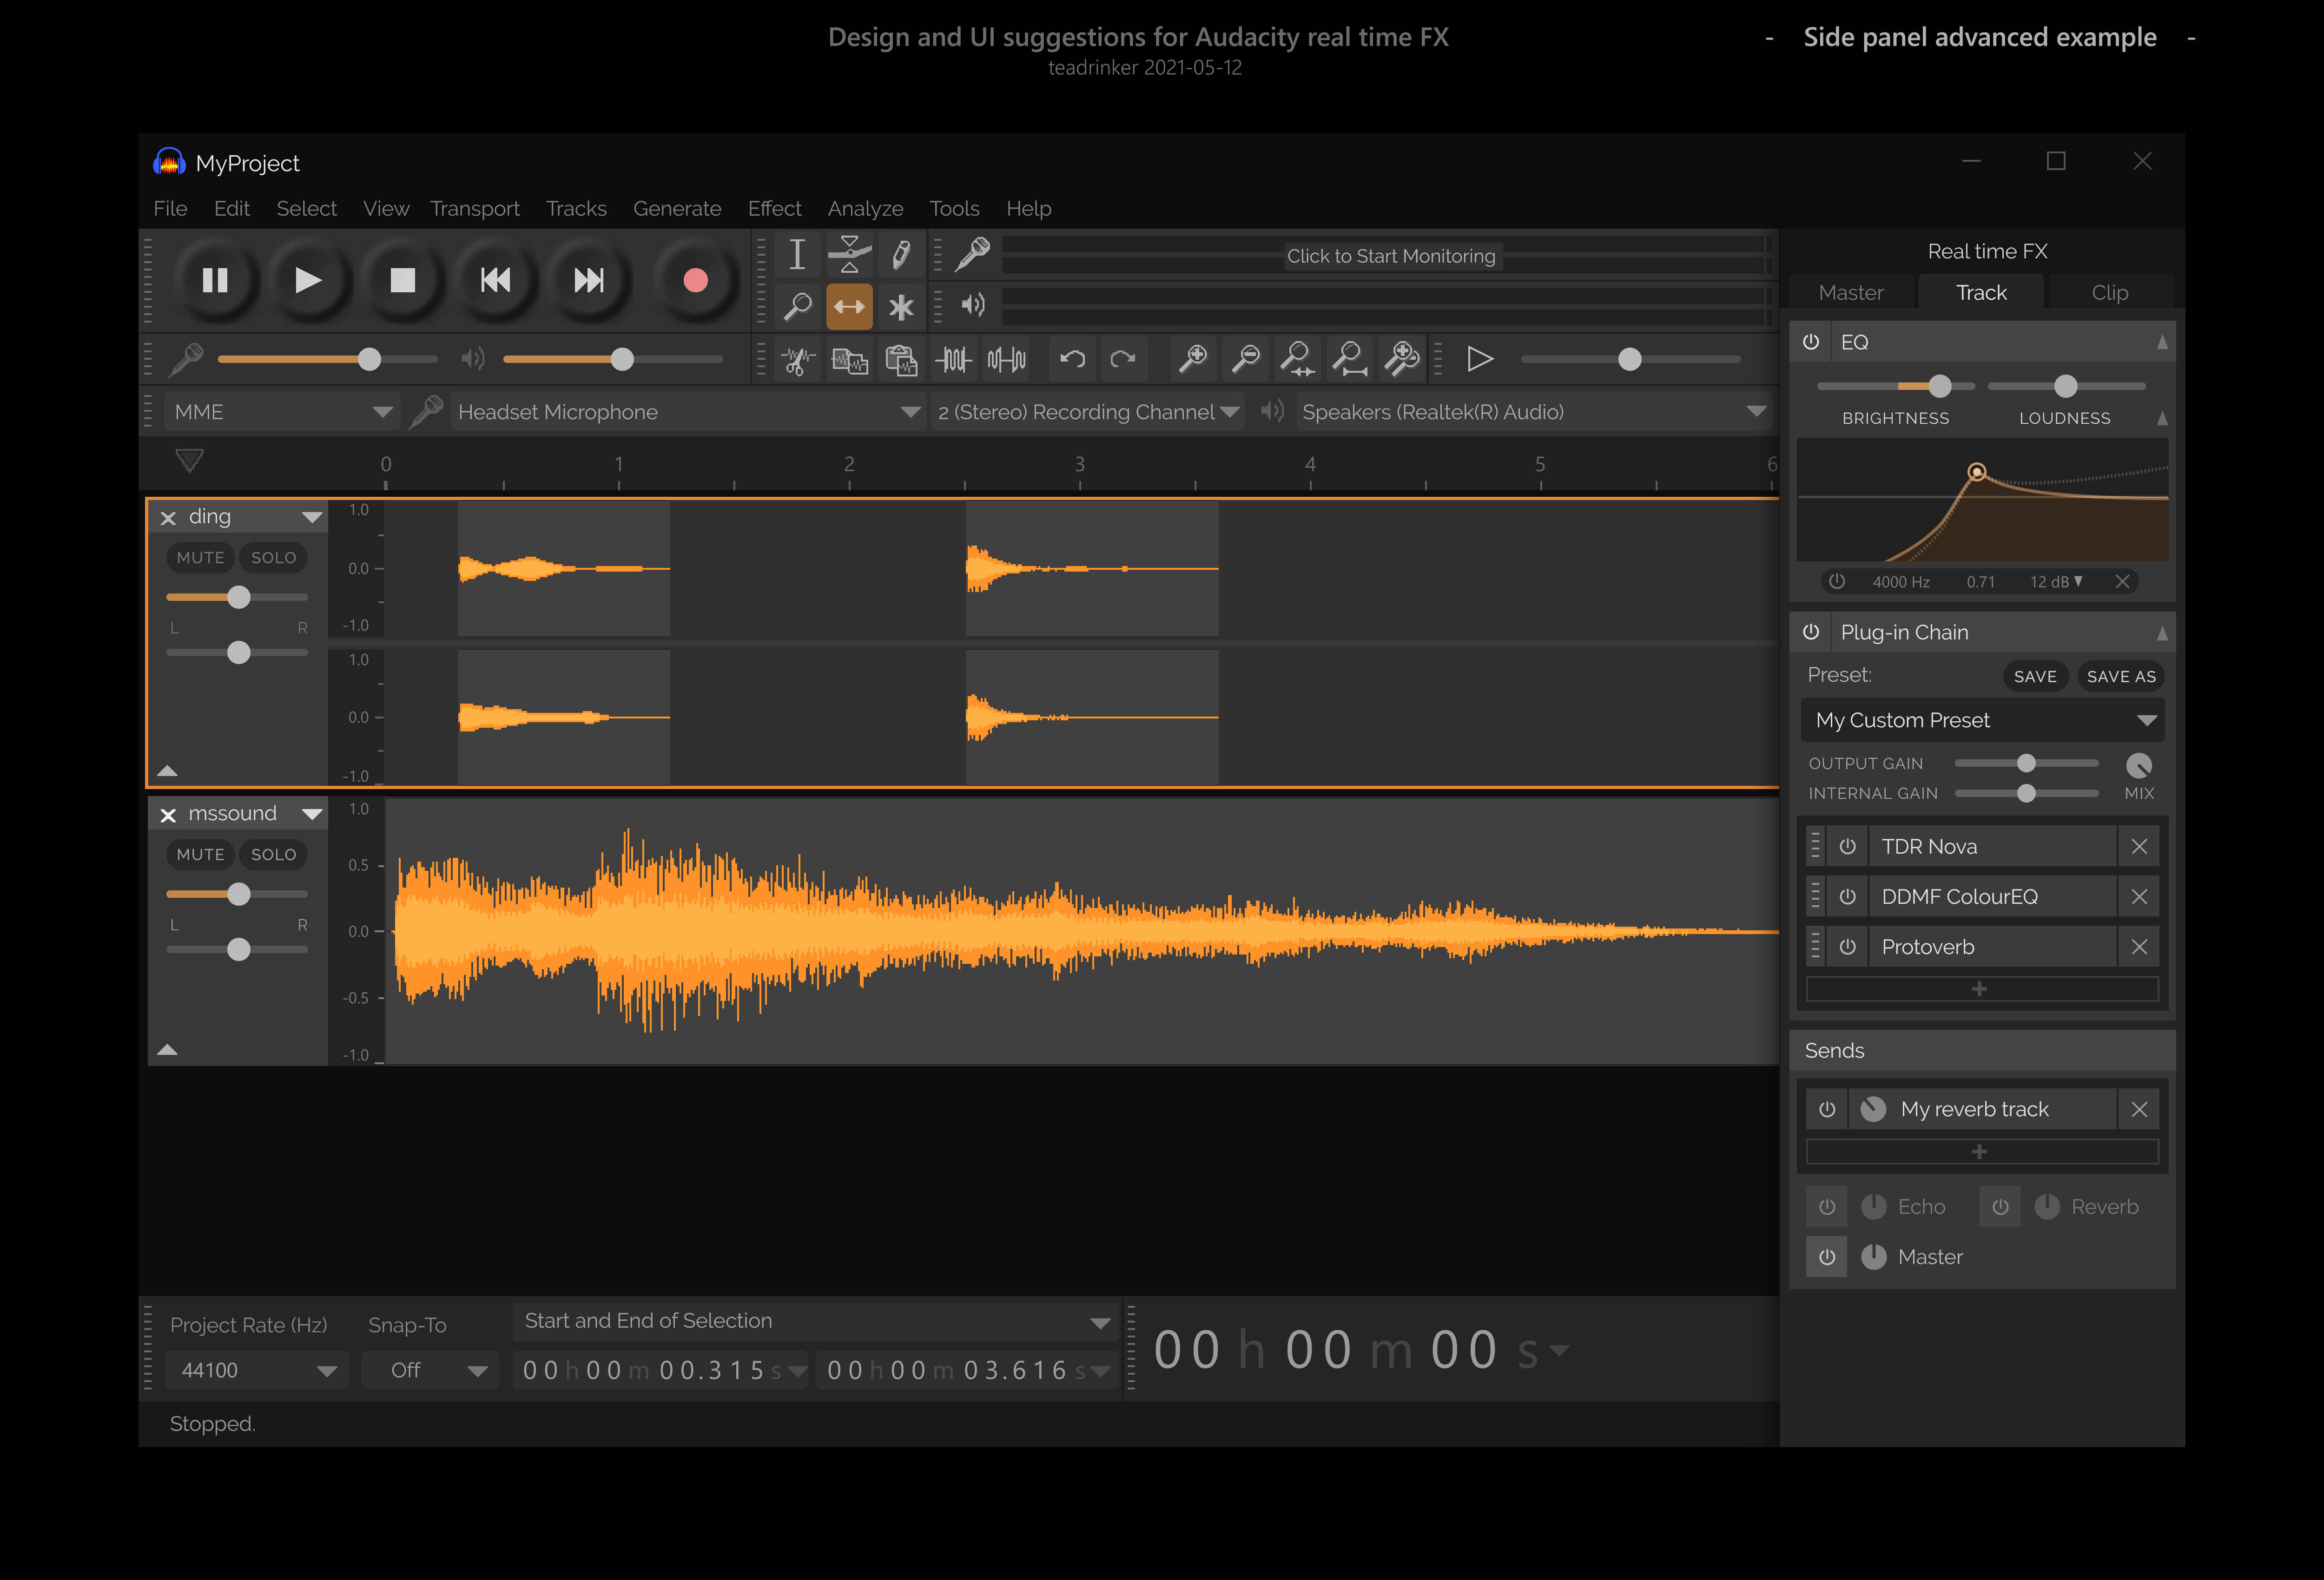Open the File menu
Screen dimensions: 2324x1580
point(170,209)
